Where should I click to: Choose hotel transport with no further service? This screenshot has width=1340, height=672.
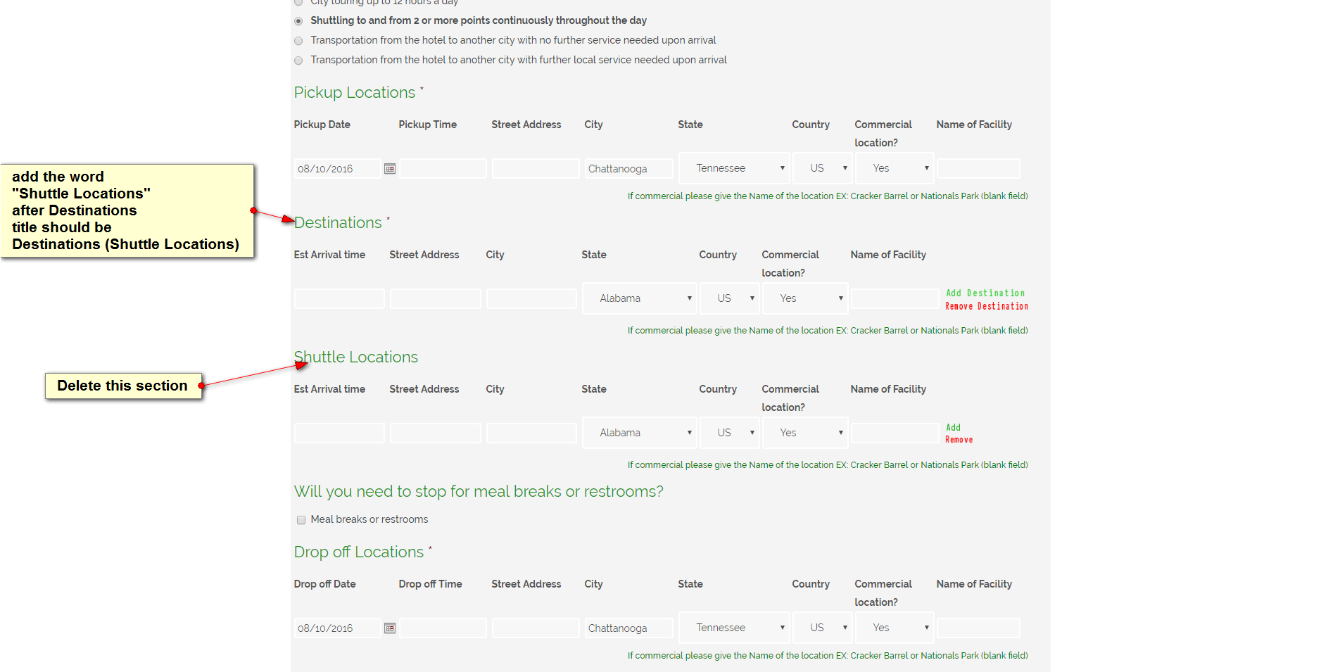[298, 41]
